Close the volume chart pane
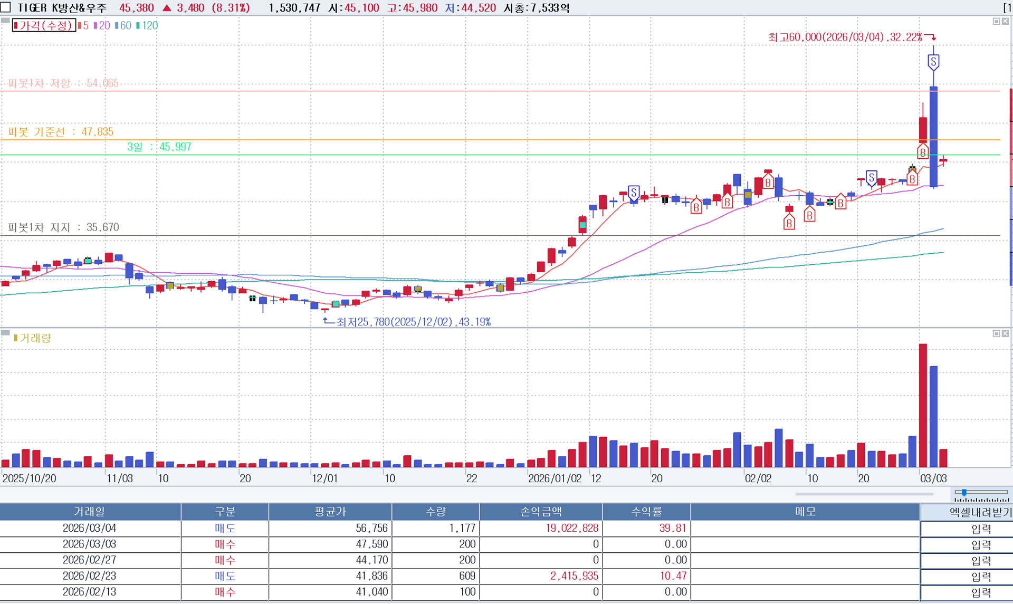This screenshot has height=604, width=1013. click(x=1005, y=333)
